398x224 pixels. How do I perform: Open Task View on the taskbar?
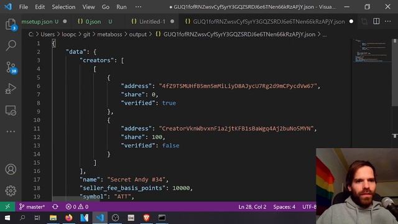[37, 218]
